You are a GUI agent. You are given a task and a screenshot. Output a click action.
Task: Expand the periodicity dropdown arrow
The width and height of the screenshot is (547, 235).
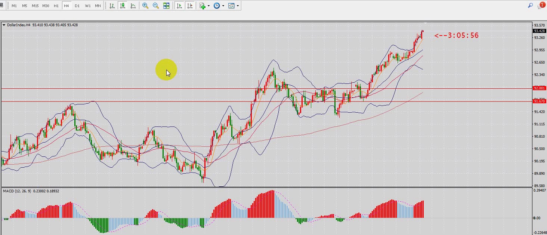pyautogui.click(x=223, y=6)
